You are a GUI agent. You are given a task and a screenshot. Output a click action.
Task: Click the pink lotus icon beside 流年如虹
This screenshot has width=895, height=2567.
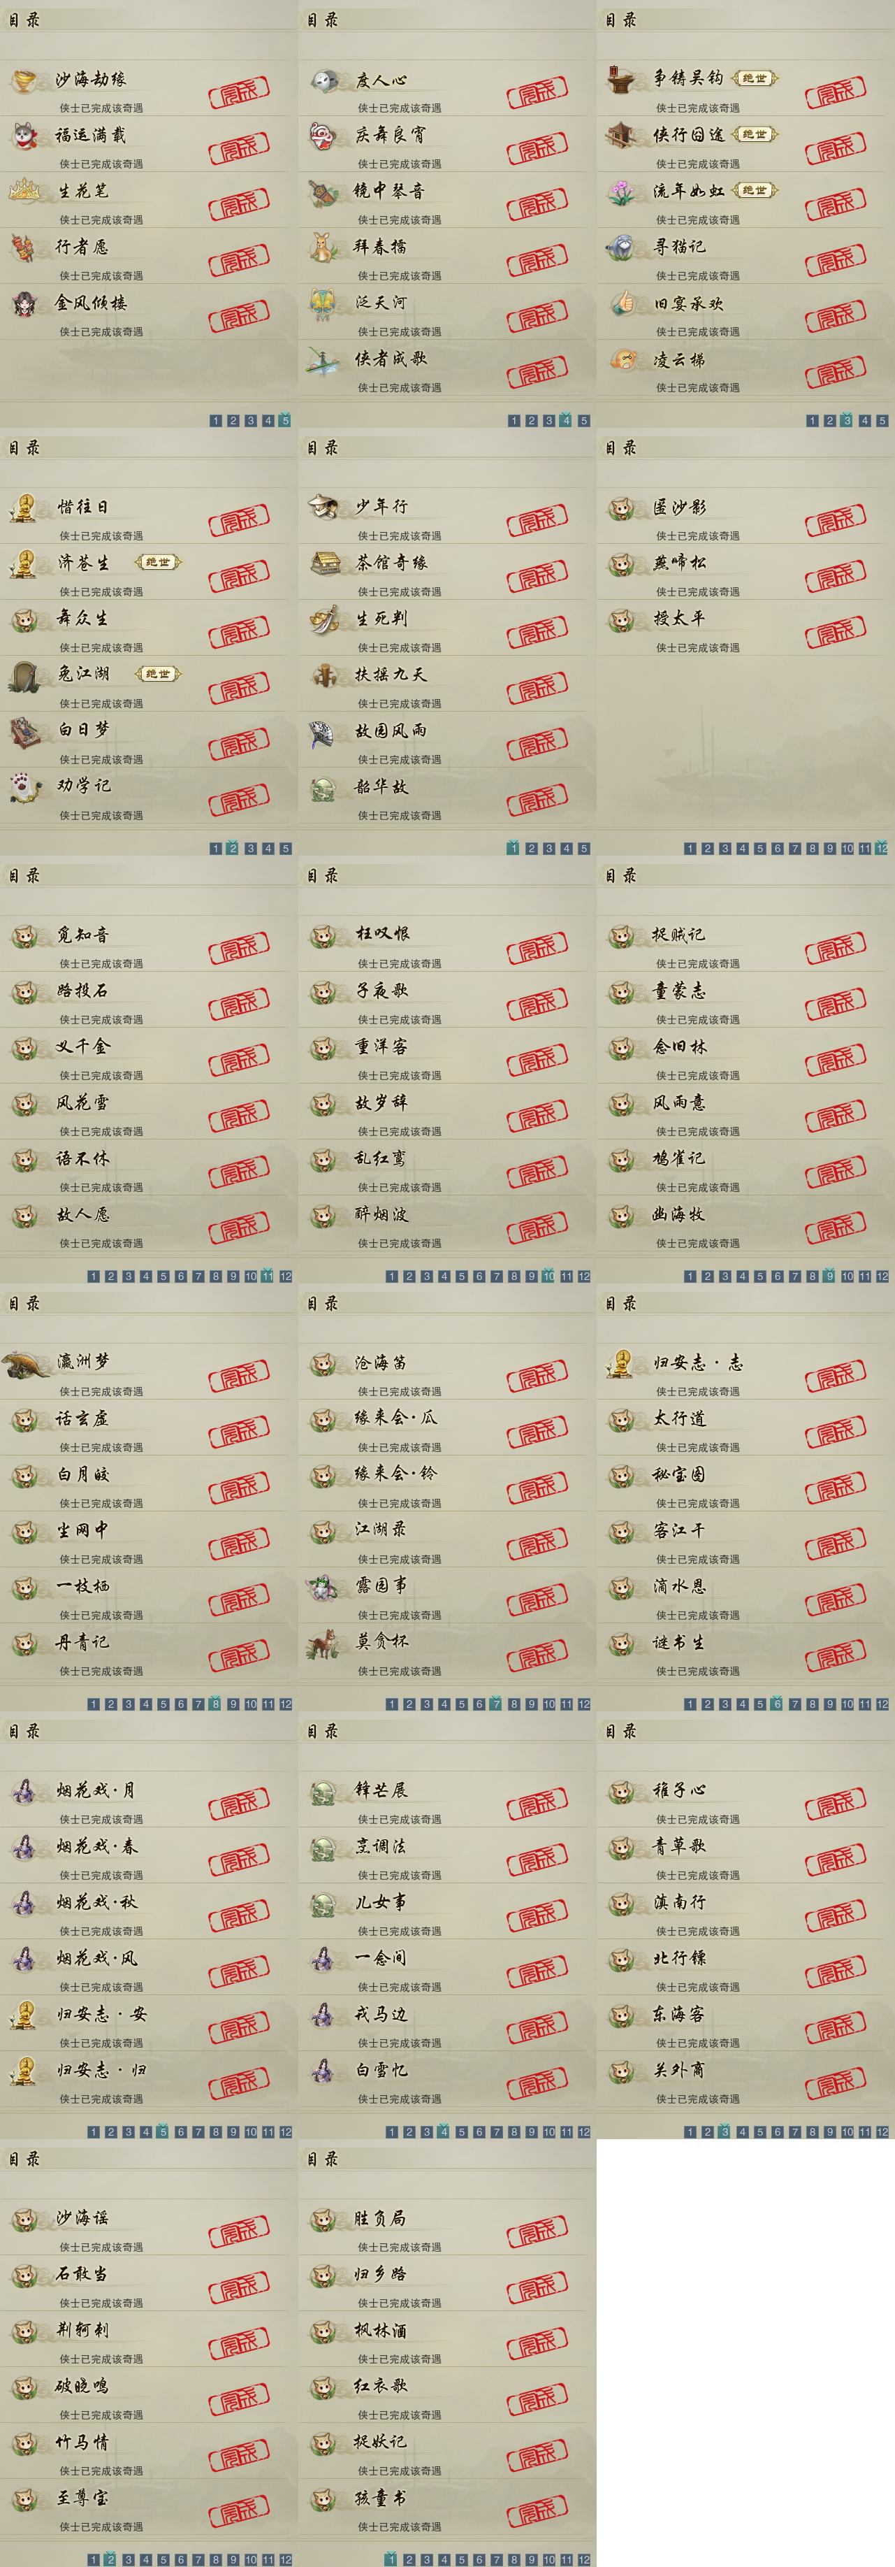point(623,192)
